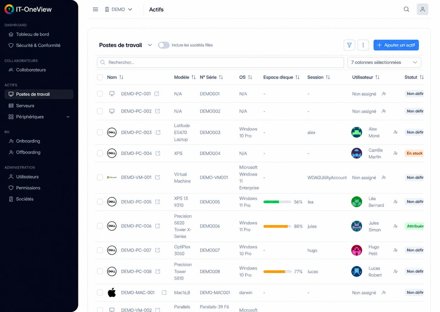Sort by Modèle column arrows
The width and height of the screenshot is (440, 312).
click(x=193, y=77)
